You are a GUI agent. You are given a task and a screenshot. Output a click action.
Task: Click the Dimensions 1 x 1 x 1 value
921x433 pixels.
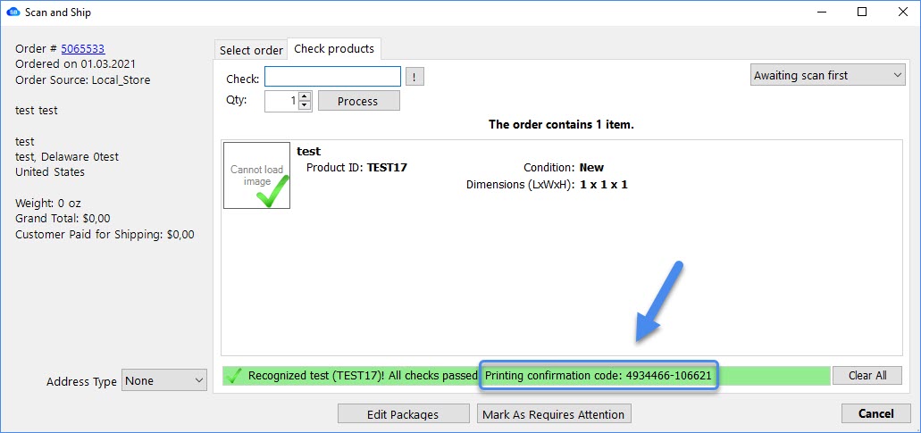(x=604, y=184)
